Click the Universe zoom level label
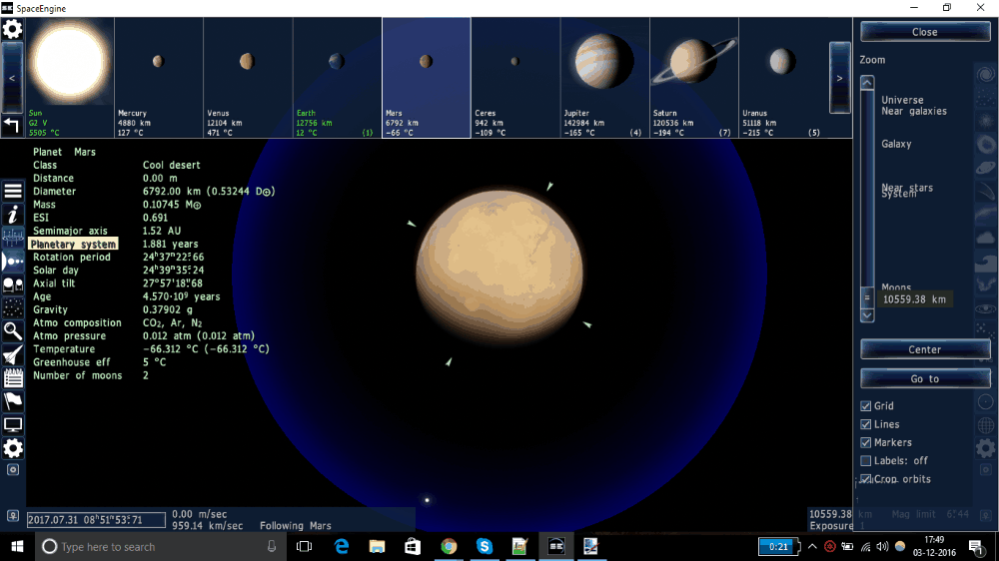Viewport: 999px width, 561px height. pos(902,100)
